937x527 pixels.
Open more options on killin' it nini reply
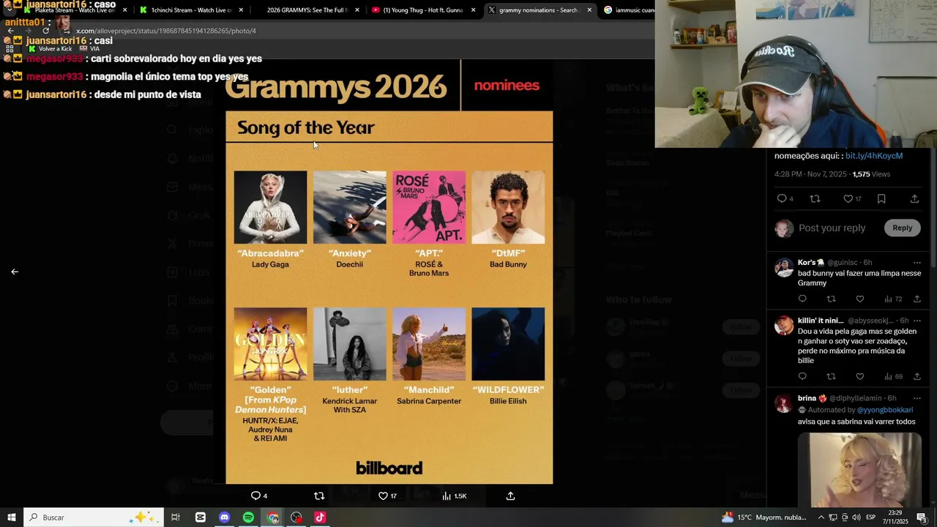(x=917, y=321)
